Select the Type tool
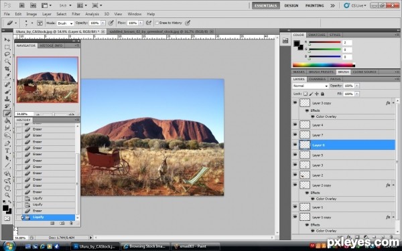The height and width of the screenshot is (251, 402). point(7,151)
